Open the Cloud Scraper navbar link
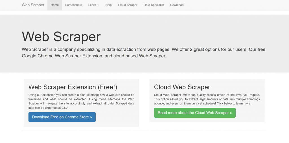 [128, 5]
